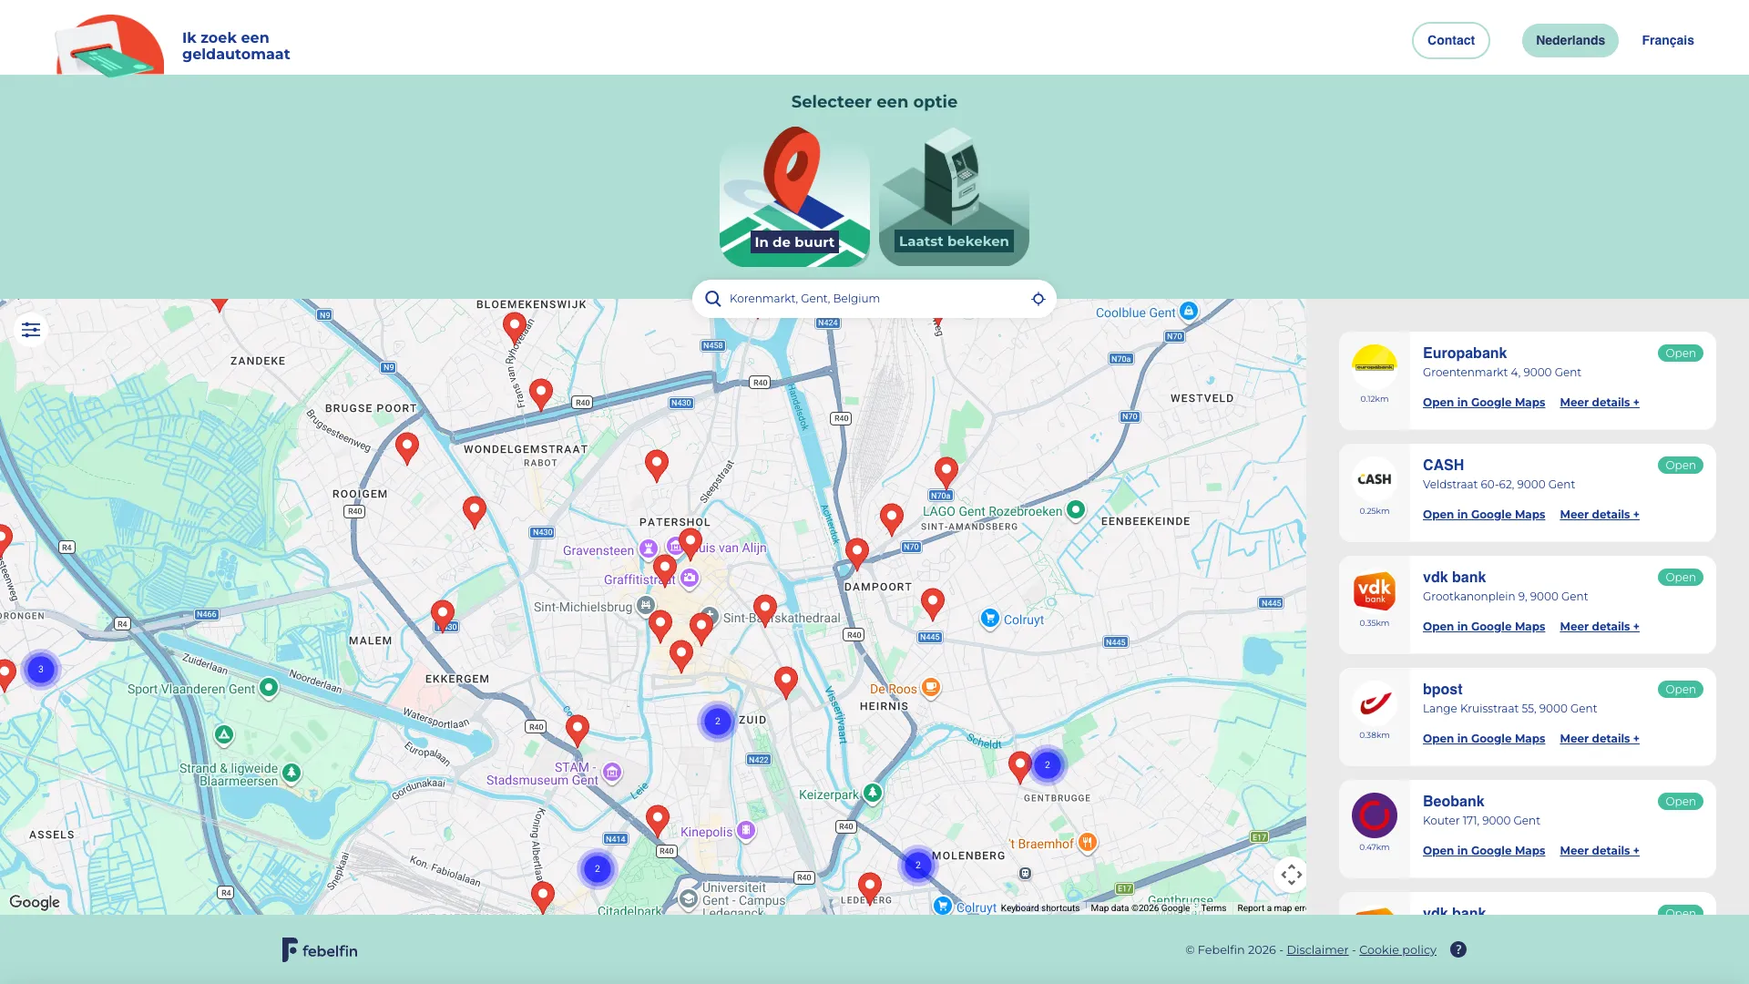This screenshot has width=1749, height=984.
Task: Open the cluster marker near Molenberg
Action: point(918,866)
